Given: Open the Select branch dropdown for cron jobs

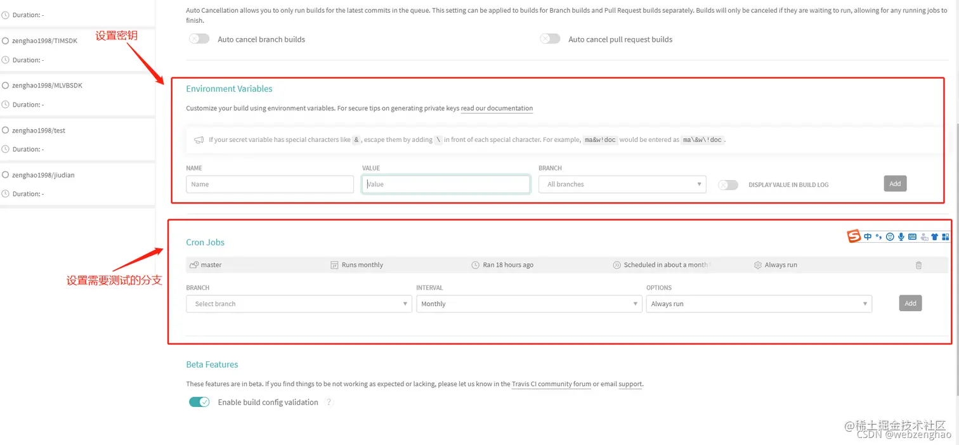Looking at the screenshot, I should [299, 304].
